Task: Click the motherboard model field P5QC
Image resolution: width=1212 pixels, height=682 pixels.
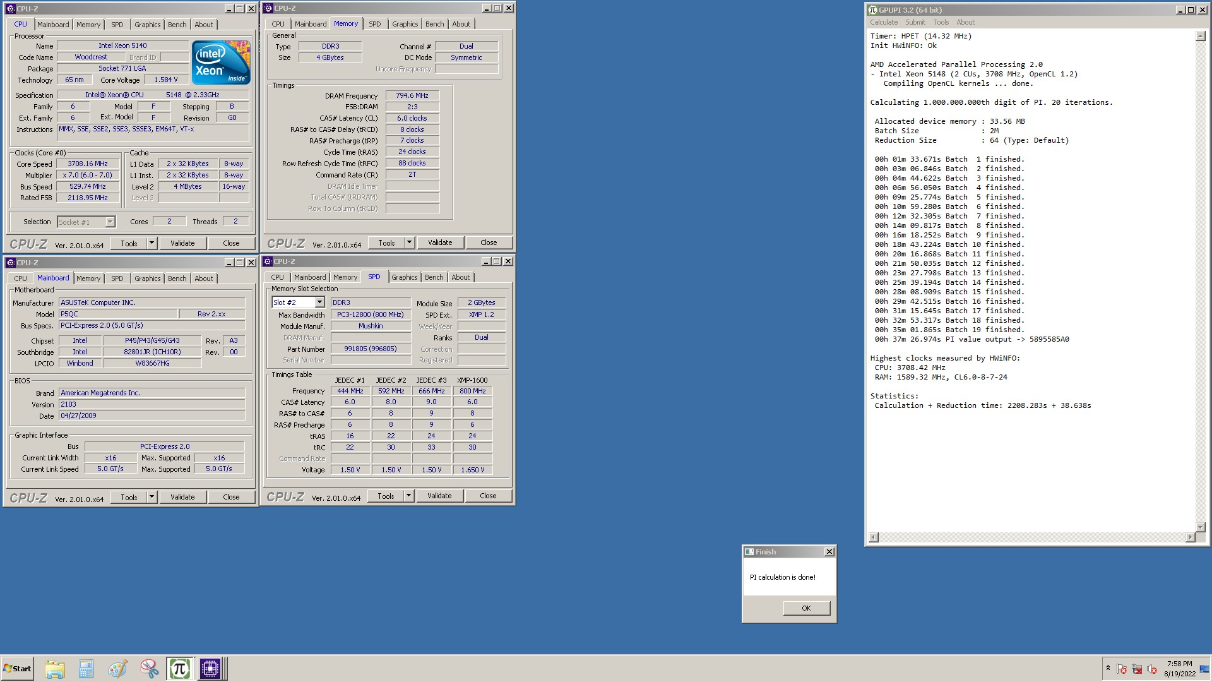Action: pyautogui.click(x=118, y=314)
